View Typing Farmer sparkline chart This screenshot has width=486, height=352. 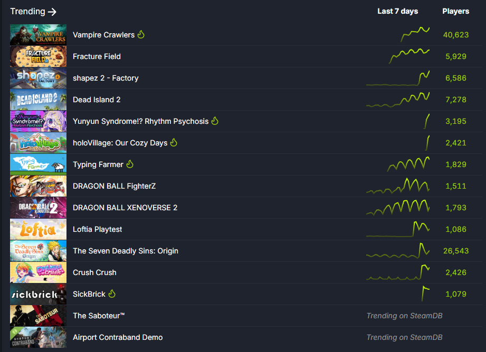pyautogui.click(x=408, y=164)
